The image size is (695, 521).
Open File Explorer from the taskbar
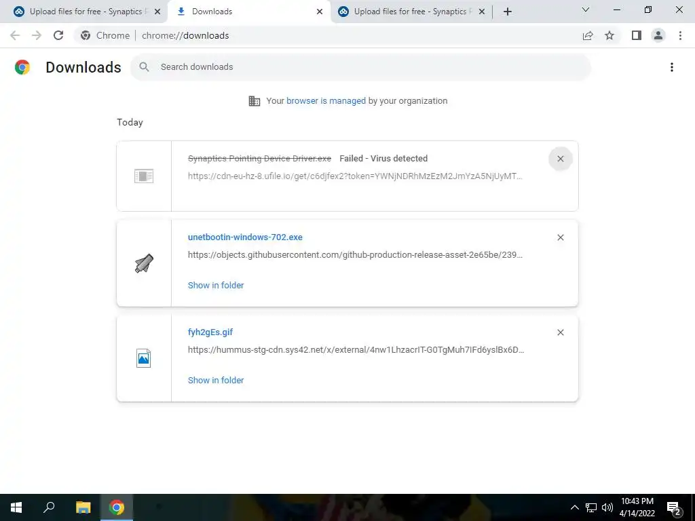83,507
